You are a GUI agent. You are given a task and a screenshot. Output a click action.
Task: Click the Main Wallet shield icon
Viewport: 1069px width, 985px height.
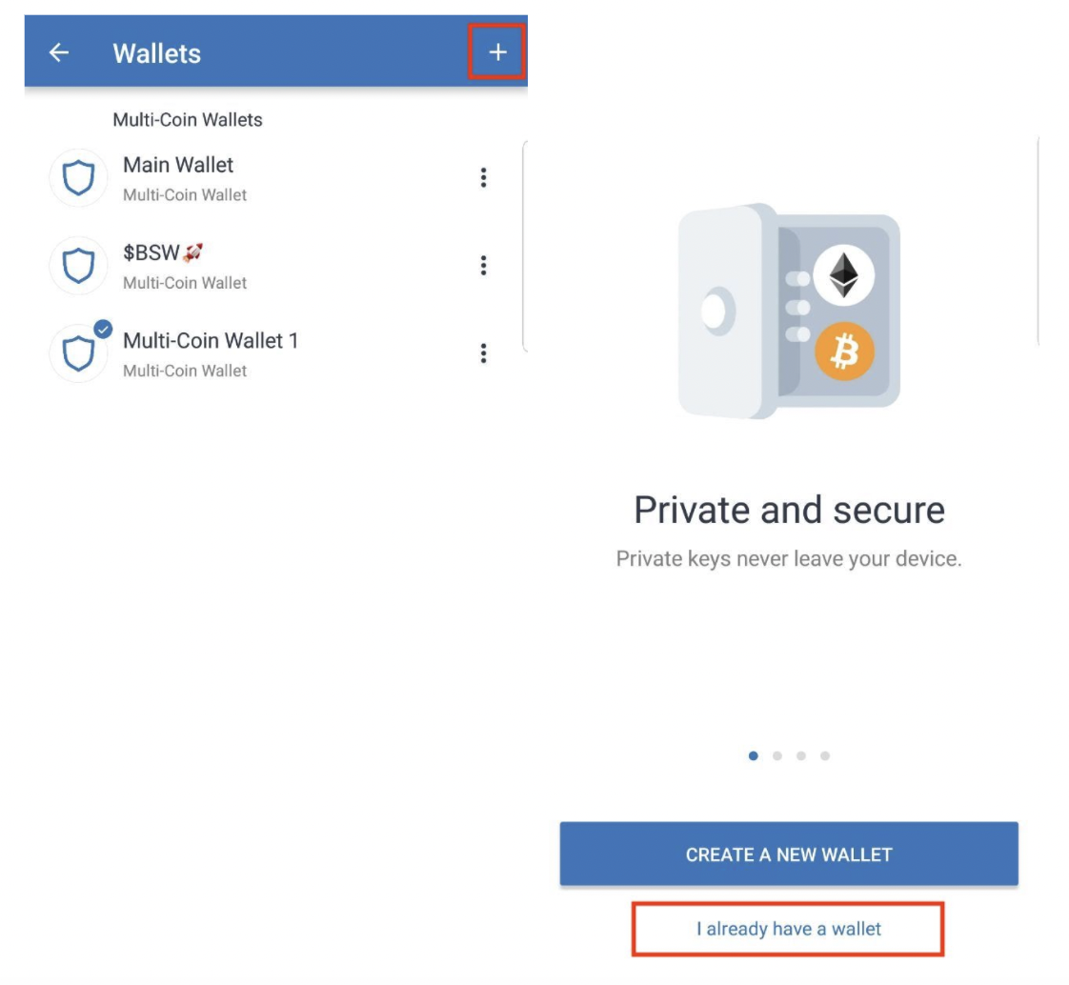point(78,177)
